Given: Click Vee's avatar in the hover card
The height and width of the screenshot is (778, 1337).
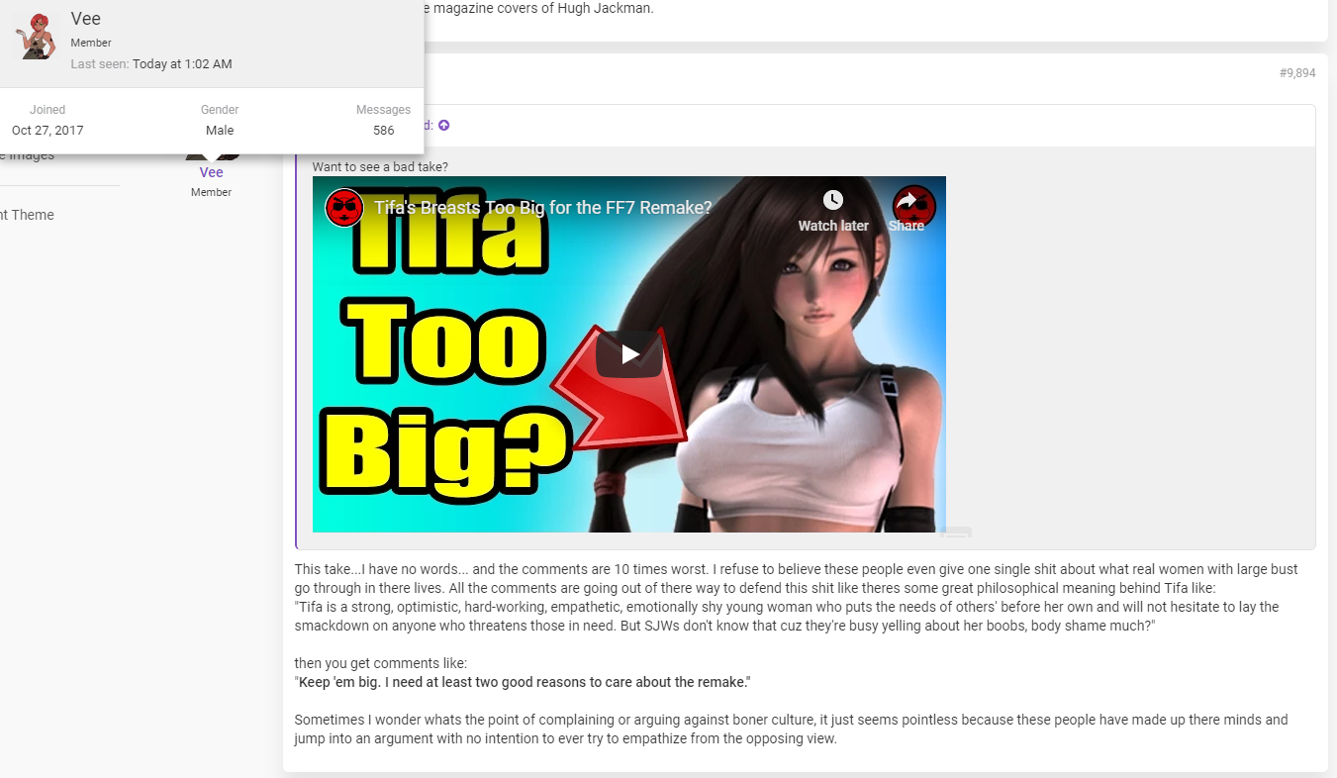Looking at the screenshot, I should (34, 37).
